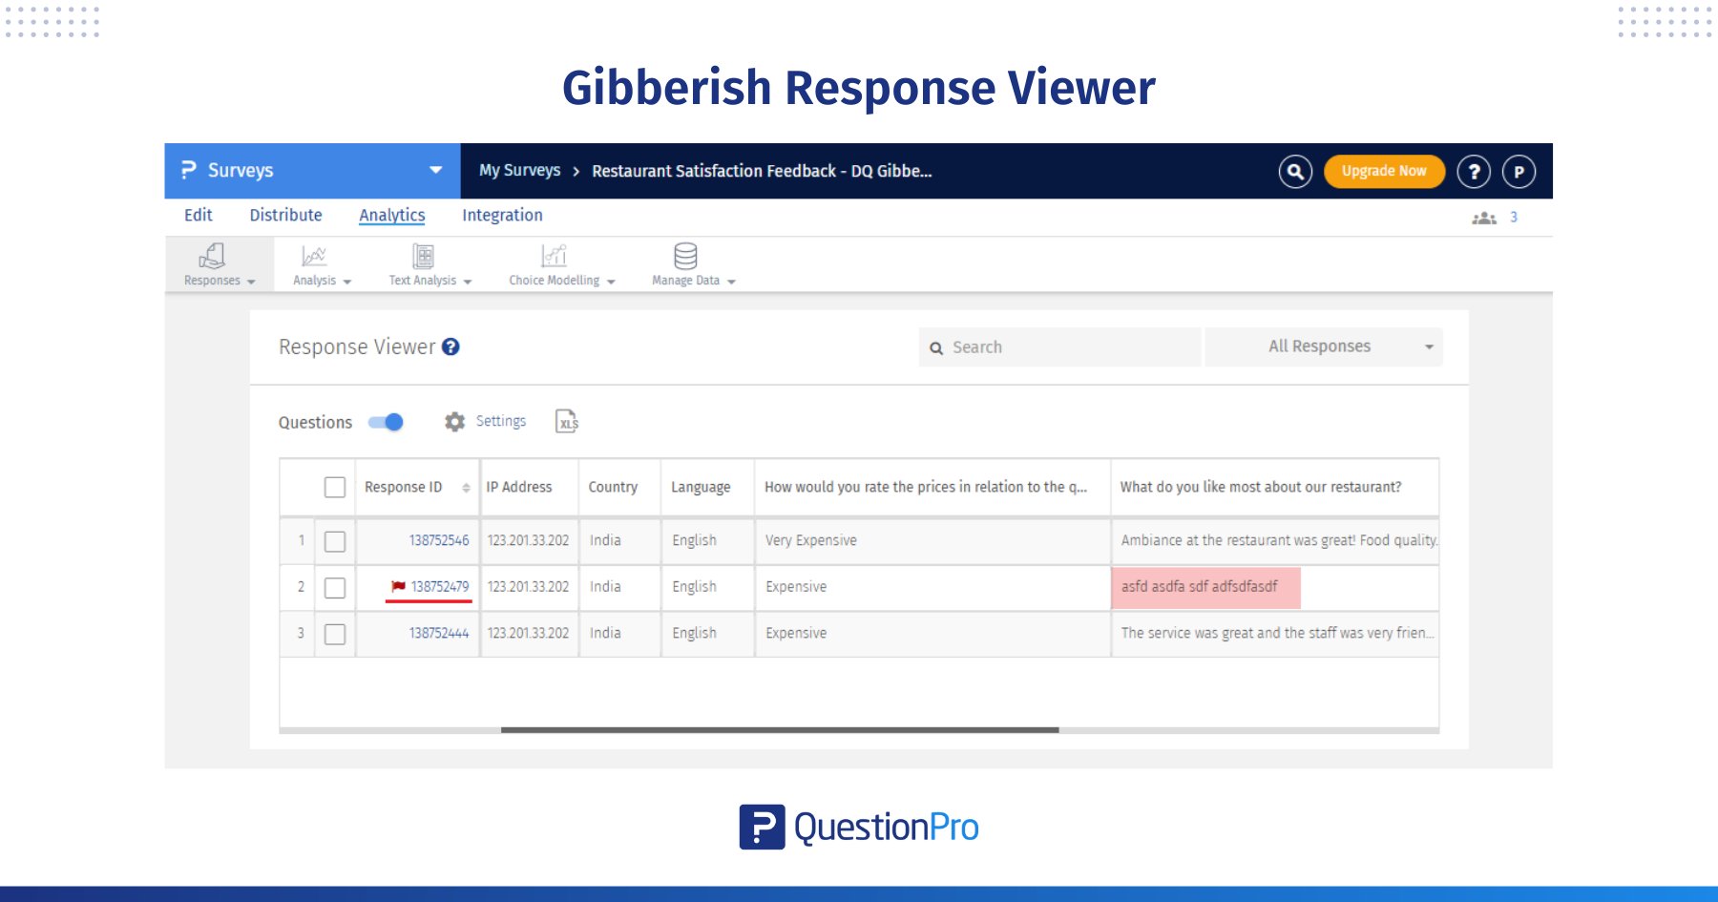The image size is (1718, 902).
Task: Expand the Surveys product dropdown
Action: click(x=436, y=170)
